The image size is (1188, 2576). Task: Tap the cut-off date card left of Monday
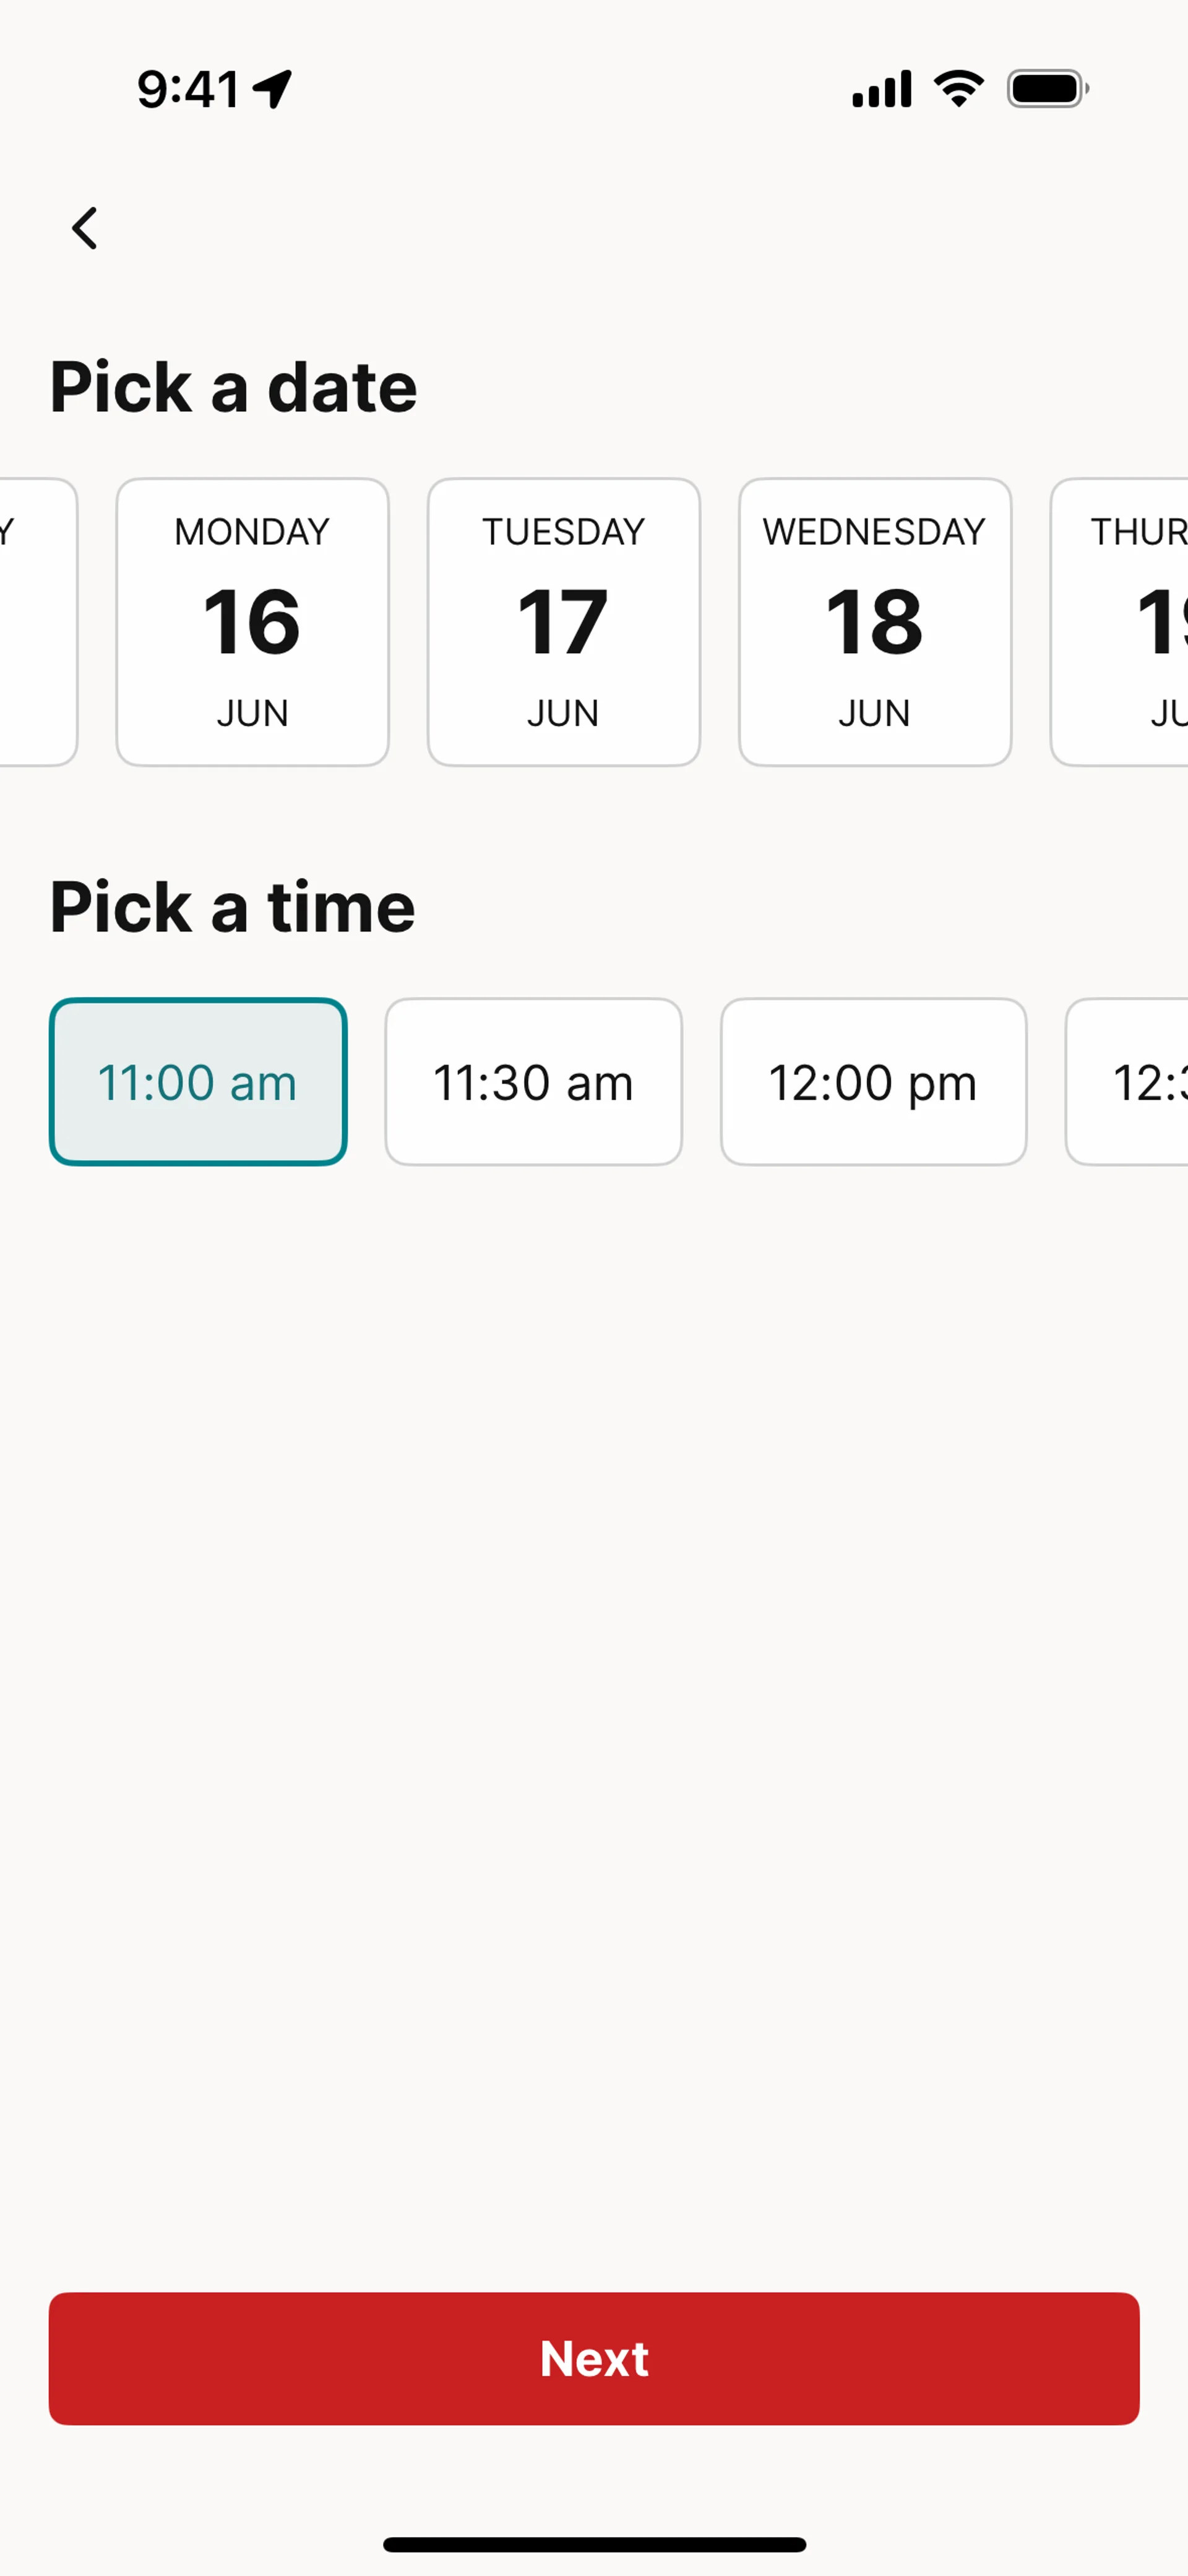click(36, 622)
